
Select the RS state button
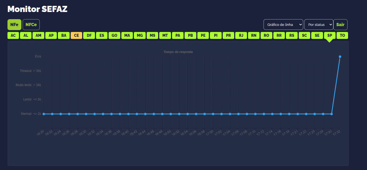click(292, 35)
